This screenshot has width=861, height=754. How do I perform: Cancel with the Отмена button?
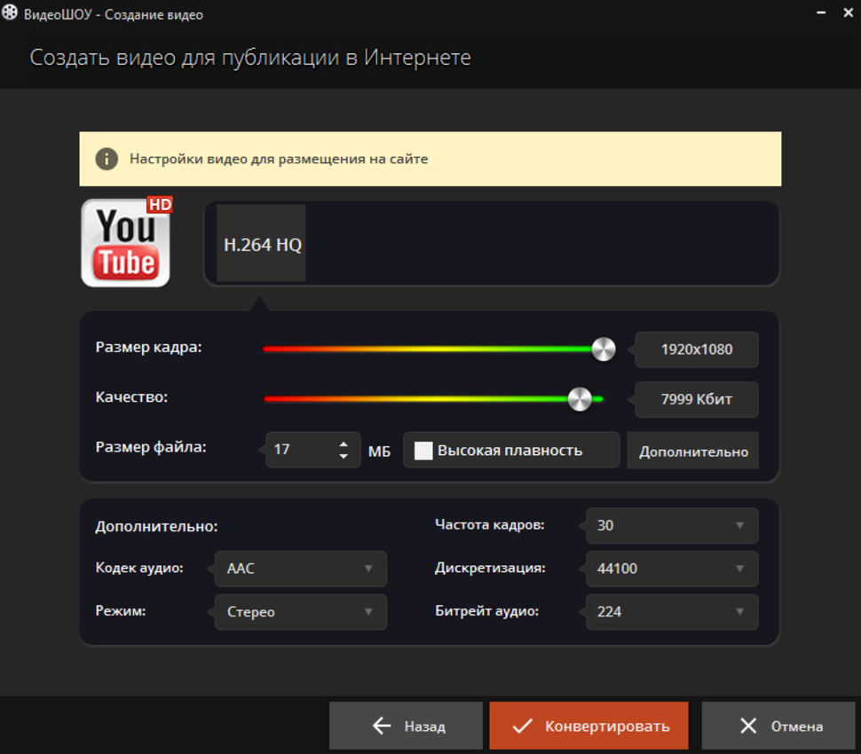(x=778, y=726)
